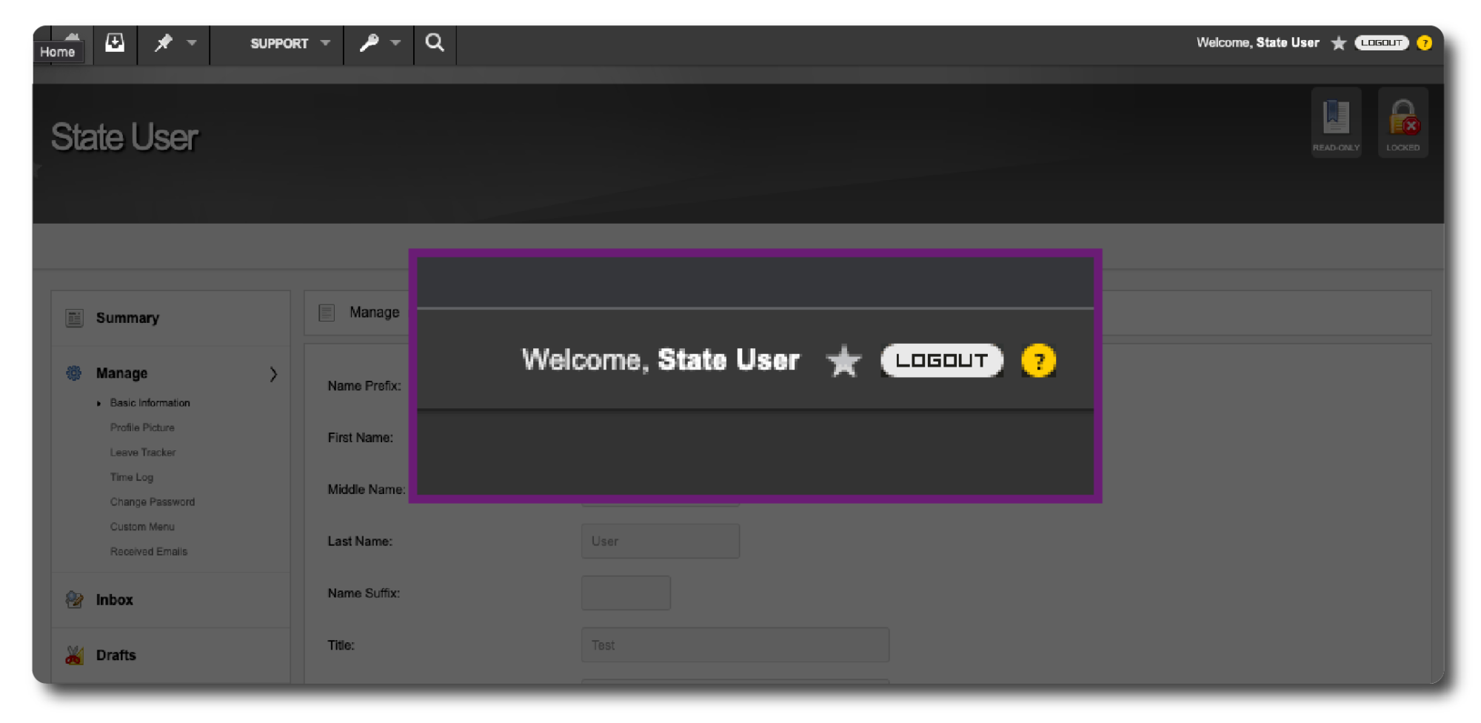
Task: Click the enlarged LOGOUT button
Action: [942, 361]
